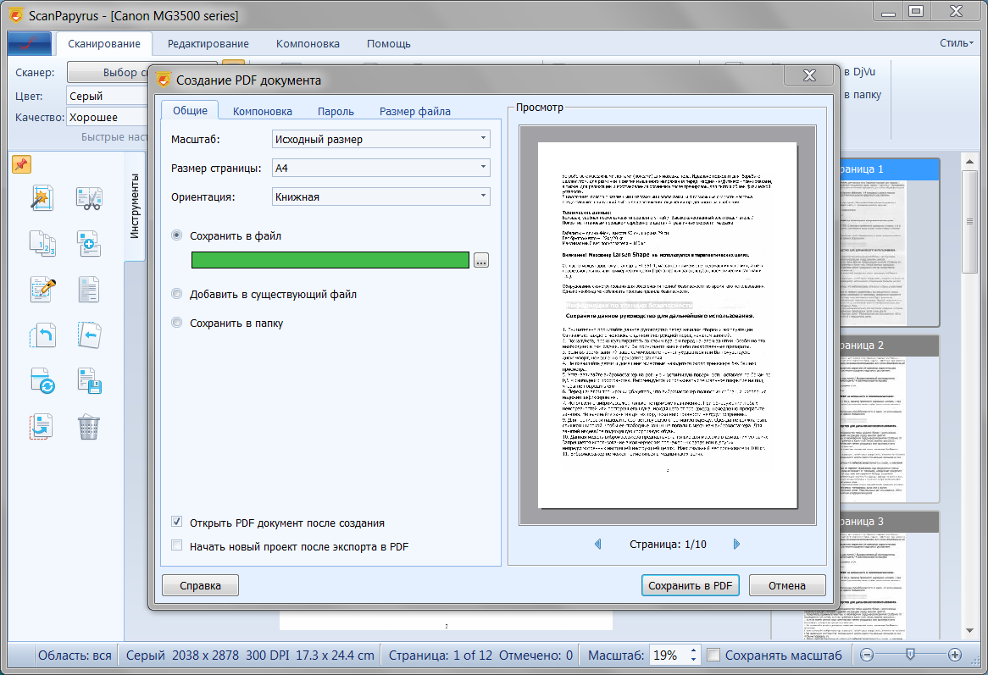Click the save page floppy disk icon
This screenshot has width=988, height=675.
(89, 380)
